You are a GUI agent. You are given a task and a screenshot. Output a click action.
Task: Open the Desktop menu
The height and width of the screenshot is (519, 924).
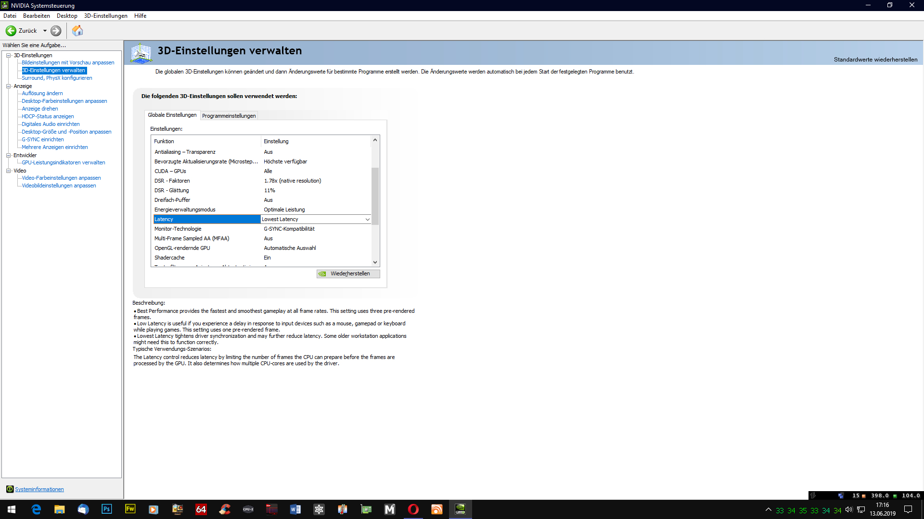click(x=67, y=16)
